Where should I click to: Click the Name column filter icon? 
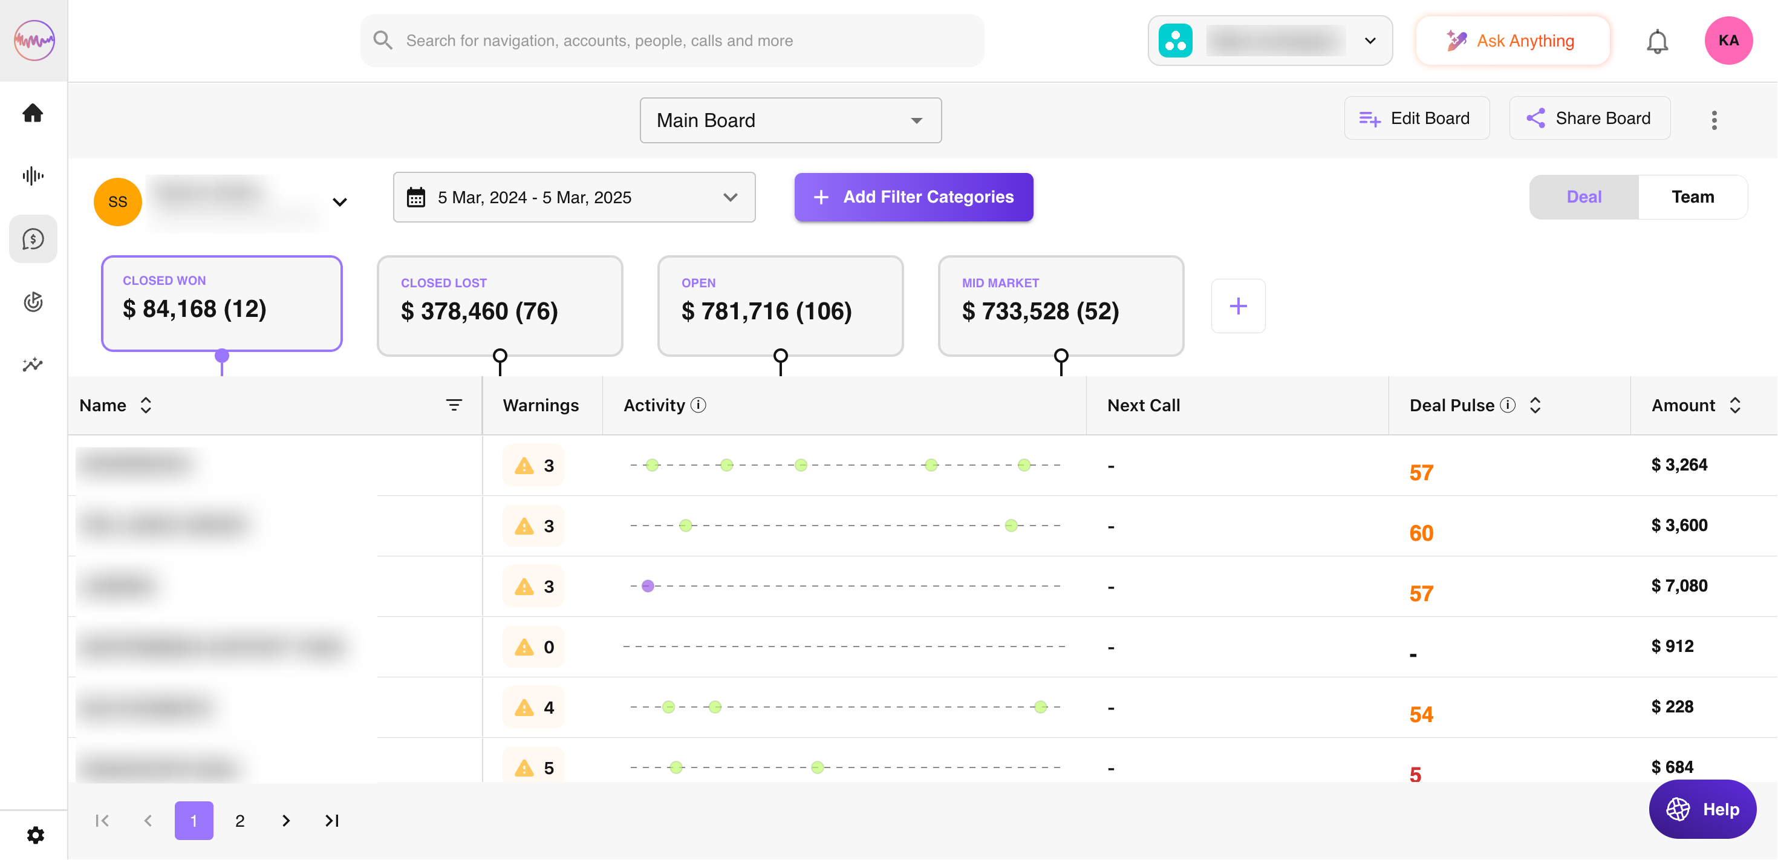pos(454,405)
